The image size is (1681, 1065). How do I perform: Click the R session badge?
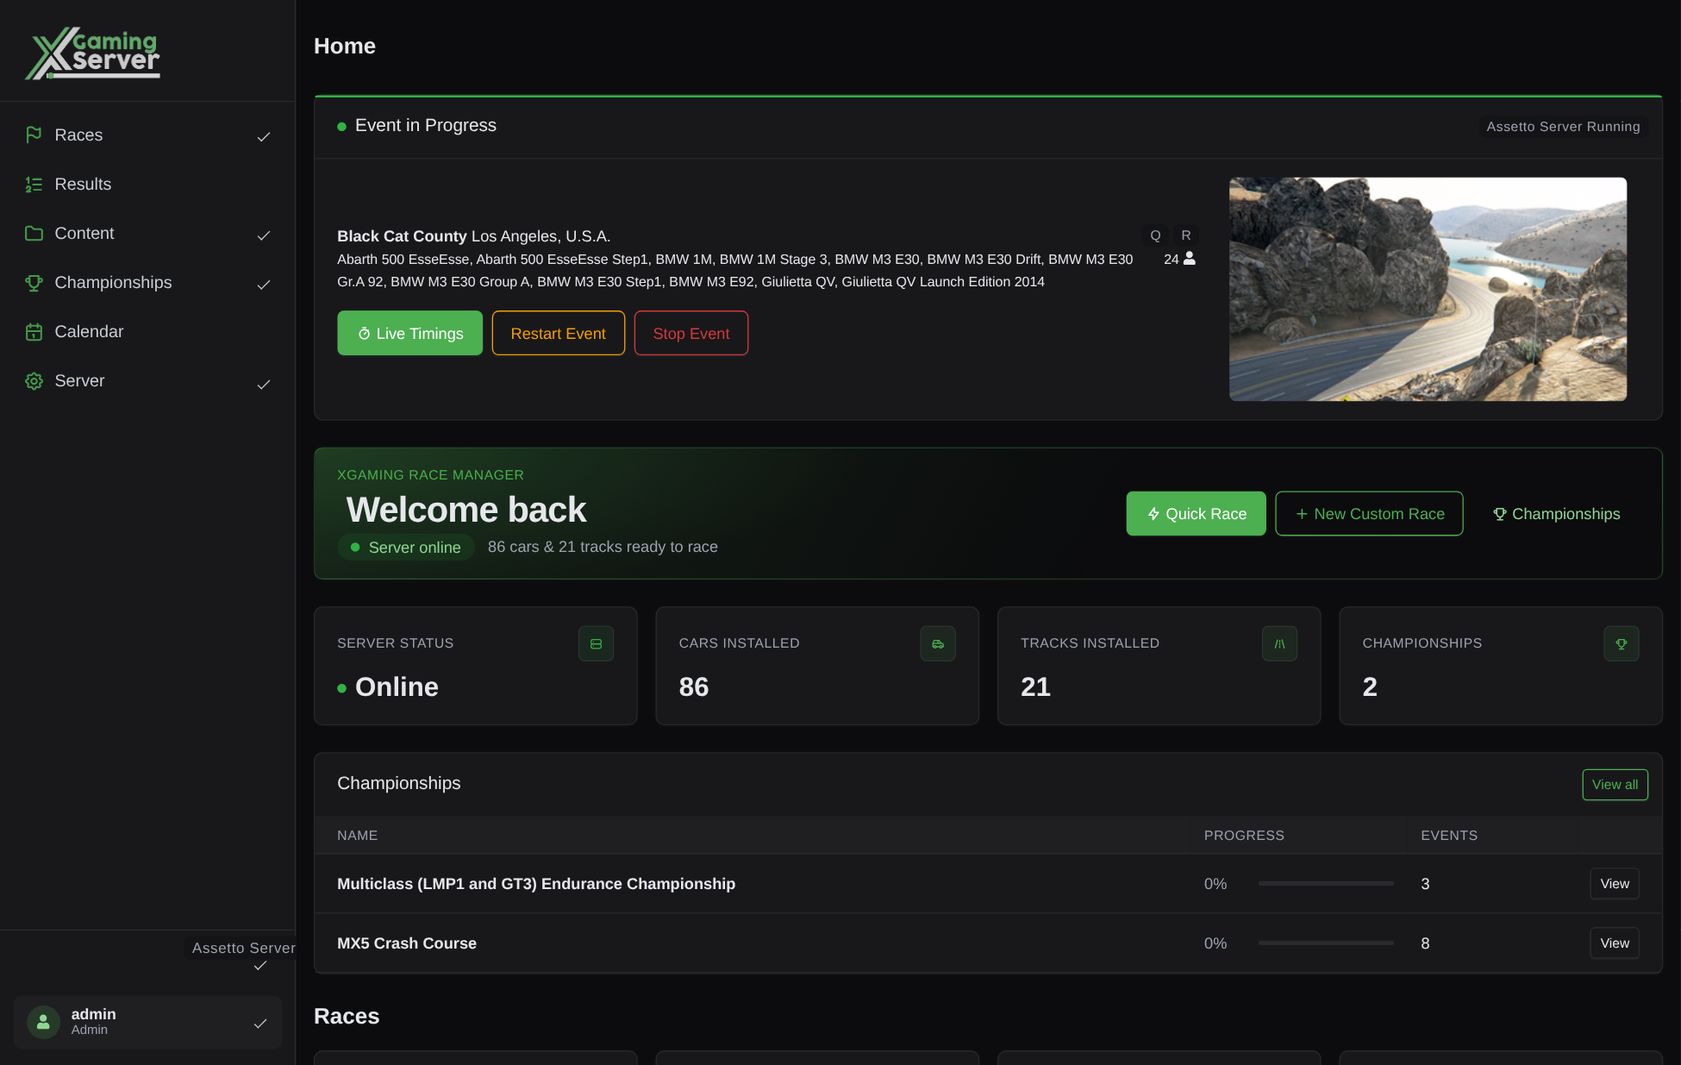[x=1186, y=235]
